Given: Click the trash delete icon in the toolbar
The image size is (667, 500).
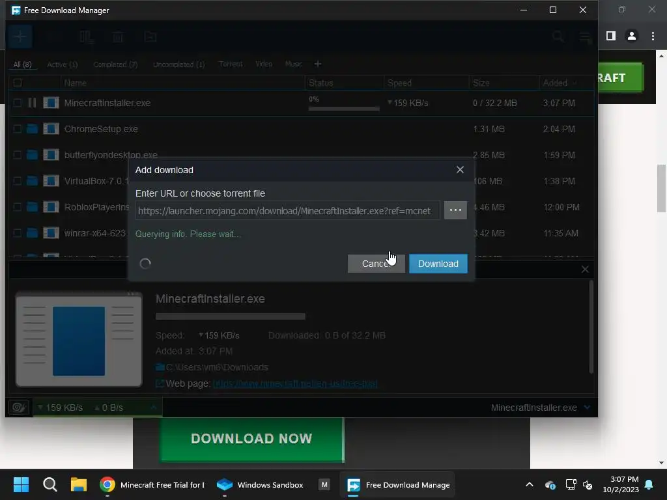Looking at the screenshot, I should tap(118, 37).
